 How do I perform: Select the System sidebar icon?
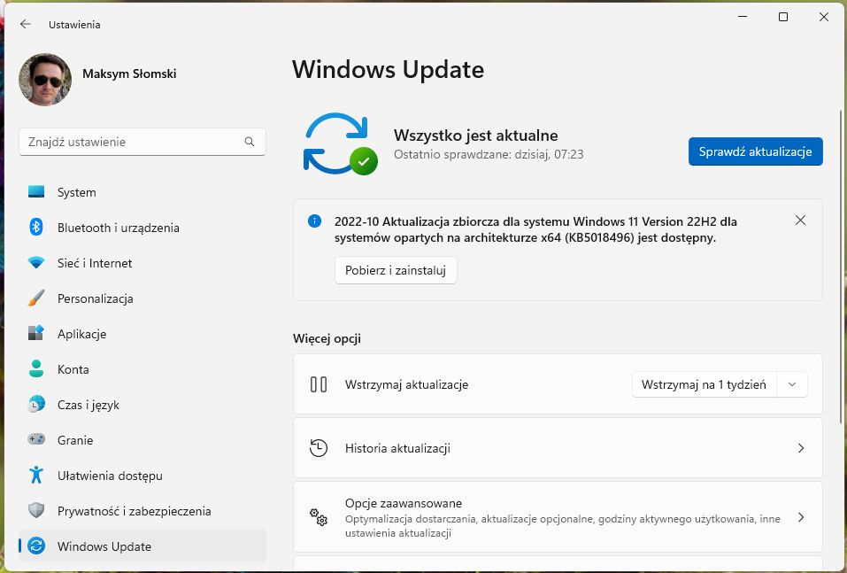(35, 192)
